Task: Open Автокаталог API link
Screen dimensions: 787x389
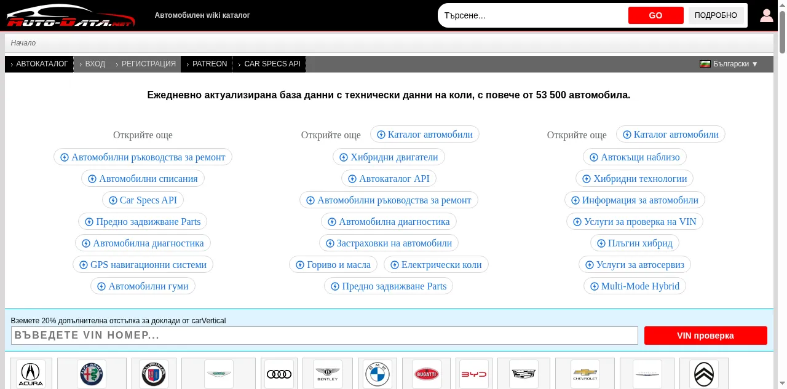Action: 389,178
